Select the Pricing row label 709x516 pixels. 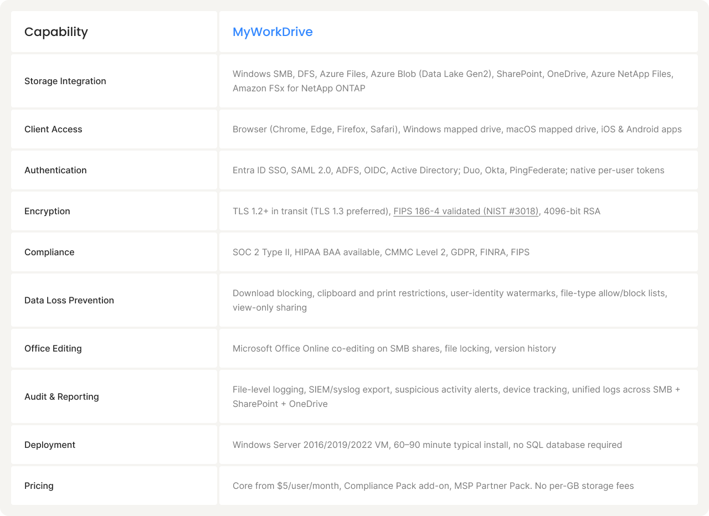pos(39,486)
